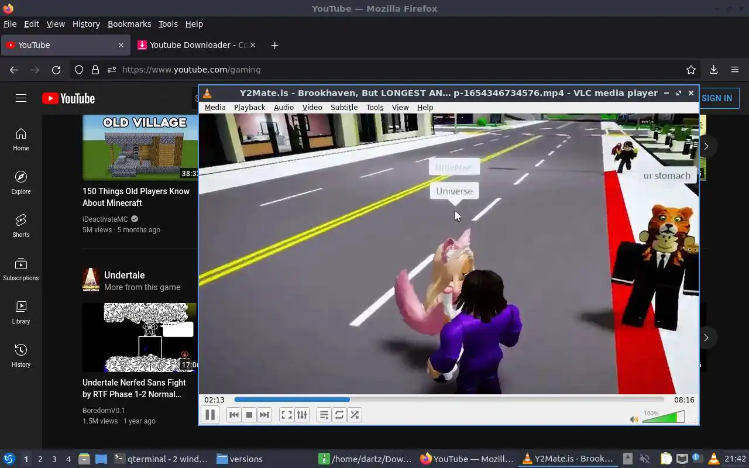Click the VLC cone icon in title bar

(x=207, y=93)
